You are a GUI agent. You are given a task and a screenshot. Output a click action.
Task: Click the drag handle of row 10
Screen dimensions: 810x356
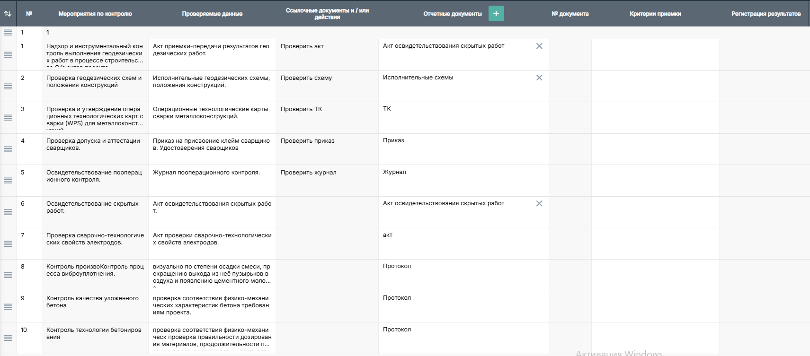pos(8,338)
